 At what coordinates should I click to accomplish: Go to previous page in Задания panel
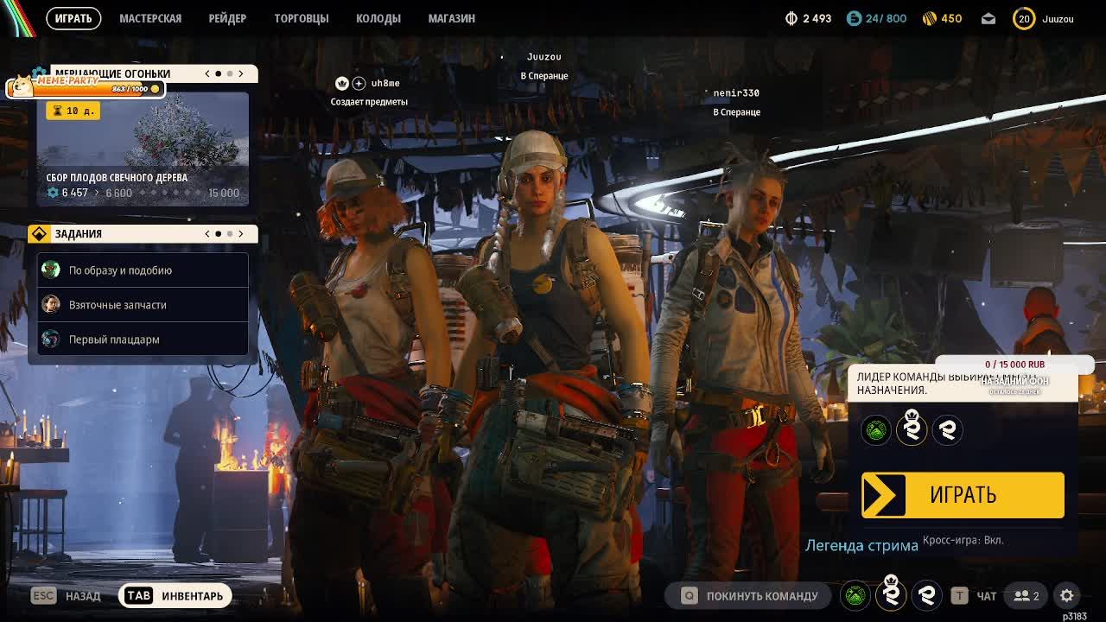[207, 233]
